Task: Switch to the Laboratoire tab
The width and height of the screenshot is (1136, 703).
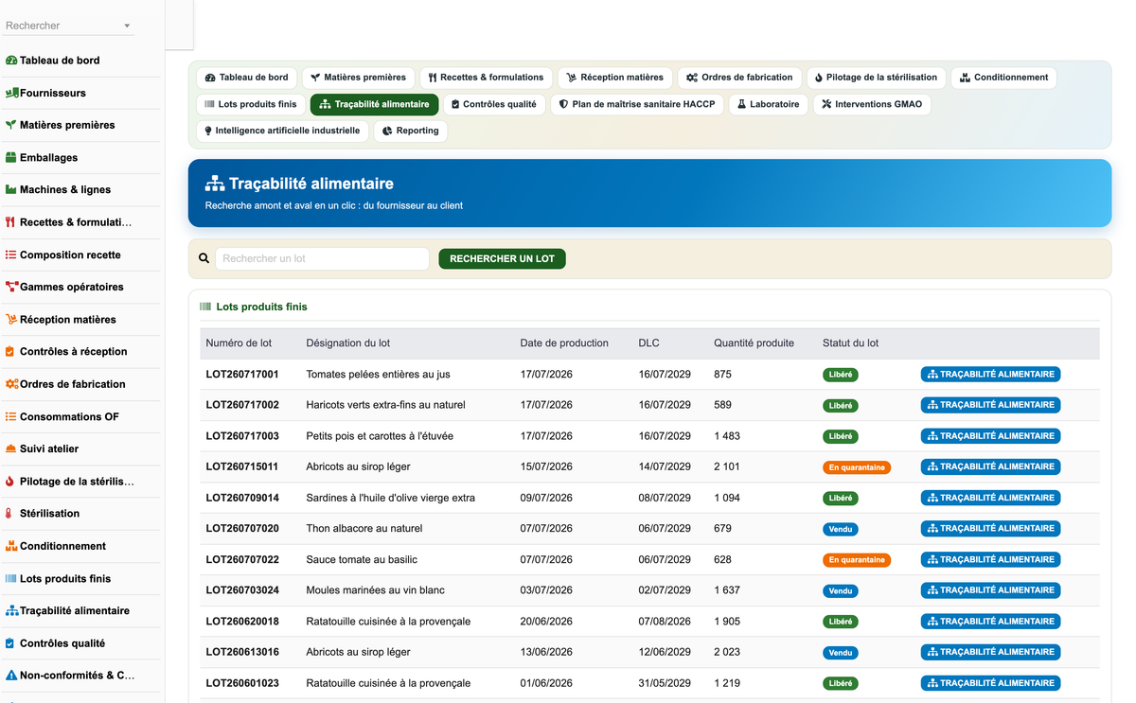Action: (x=769, y=104)
